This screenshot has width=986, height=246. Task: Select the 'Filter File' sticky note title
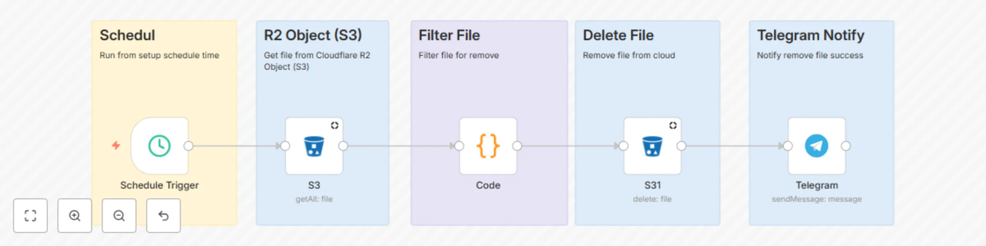[x=449, y=35]
